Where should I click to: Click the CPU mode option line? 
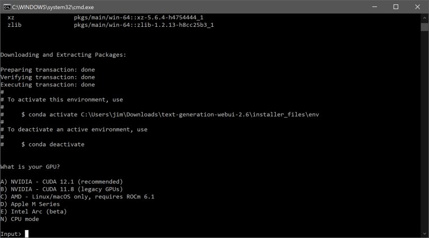20,219
